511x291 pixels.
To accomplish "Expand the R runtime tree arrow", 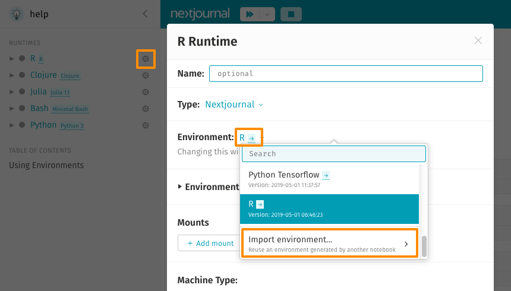I will pyautogui.click(x=12, y=59).
